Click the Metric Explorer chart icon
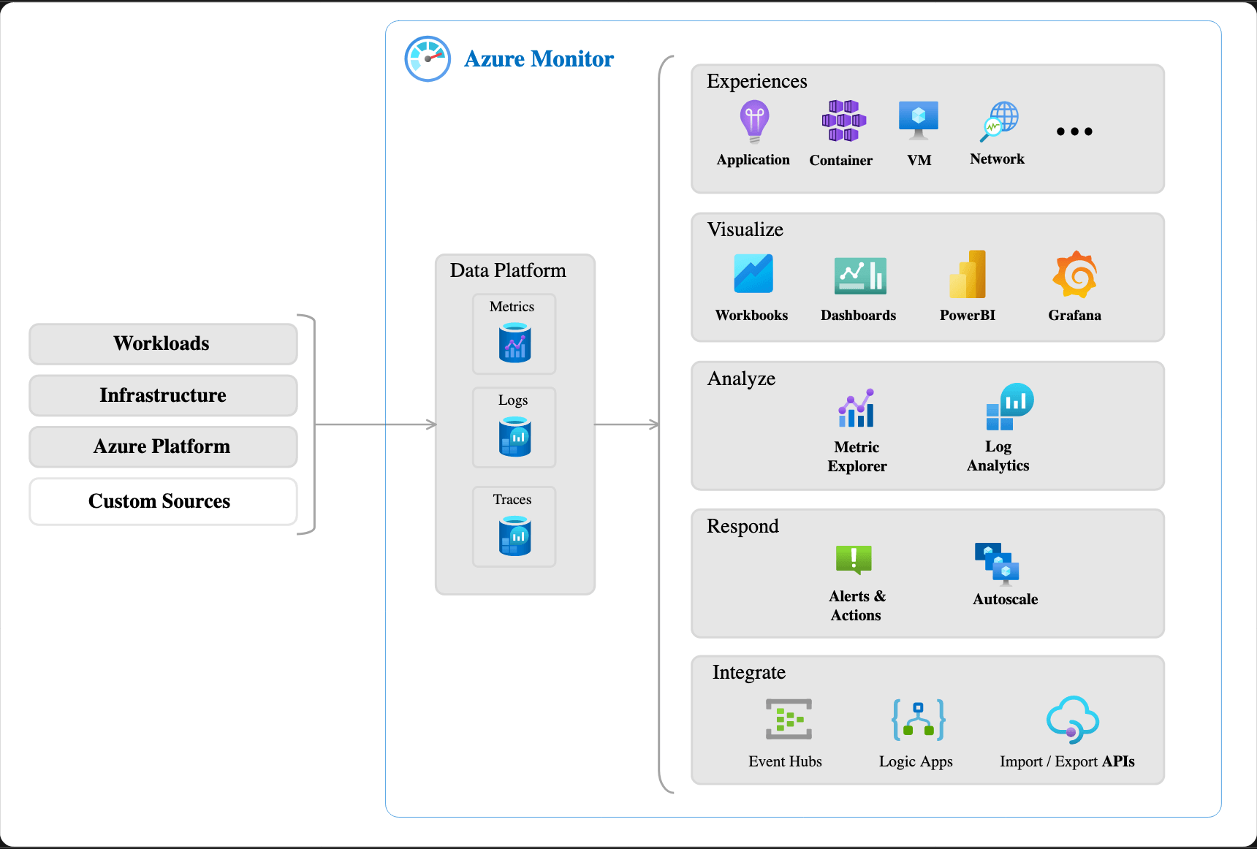Screen dimensions: 1257x849 (857, 408)
